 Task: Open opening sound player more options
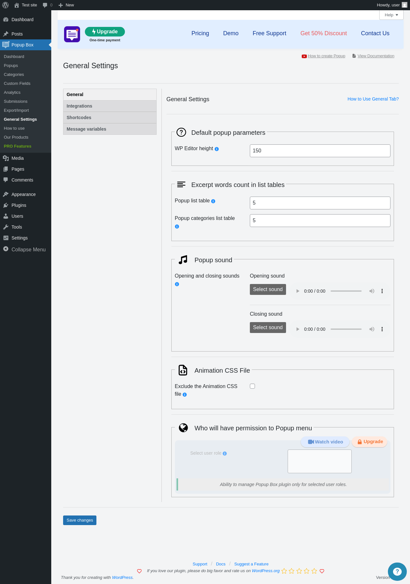(x=382, y=291)
